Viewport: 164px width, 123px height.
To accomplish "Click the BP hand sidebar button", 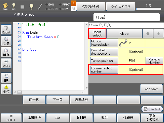I will pyautogui.click(x=6, y=78).
